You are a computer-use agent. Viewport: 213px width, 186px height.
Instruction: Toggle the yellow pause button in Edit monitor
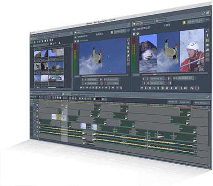pos(163,88)
